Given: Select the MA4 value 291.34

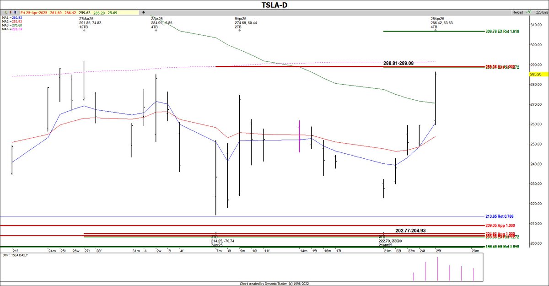Looking at the screenshot, I should click(17, 29).
